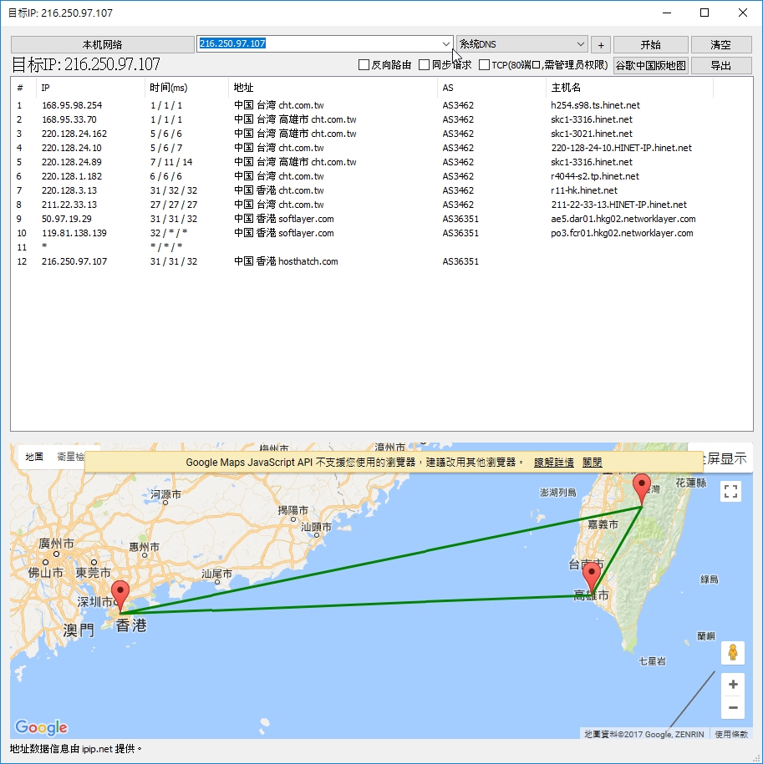Select hop row 220.128.1.182
Viewport: 763px width, 764px height.
(382, 176)
